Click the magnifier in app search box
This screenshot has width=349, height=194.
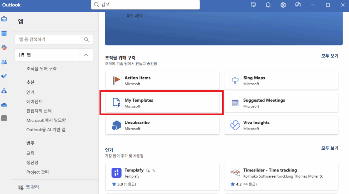[x=86, y=40]
